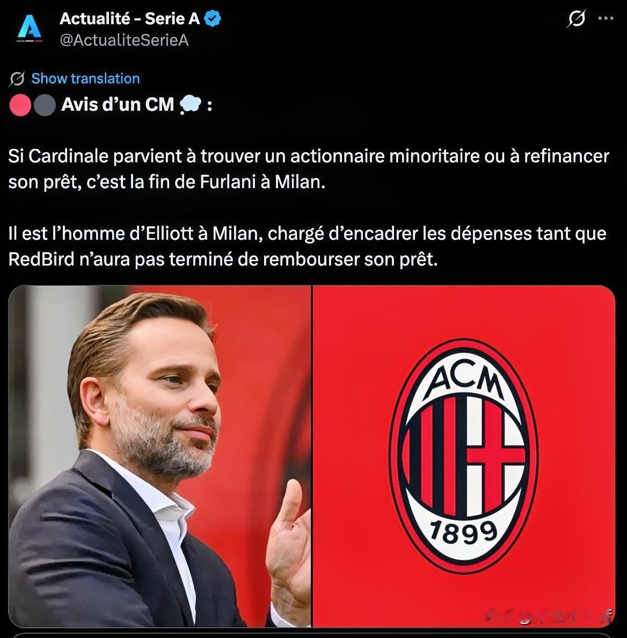The width and height of the screenshot is (627, 638).
Task: Click the account name Actualité - Serie A
Action: tap(129, 19)
